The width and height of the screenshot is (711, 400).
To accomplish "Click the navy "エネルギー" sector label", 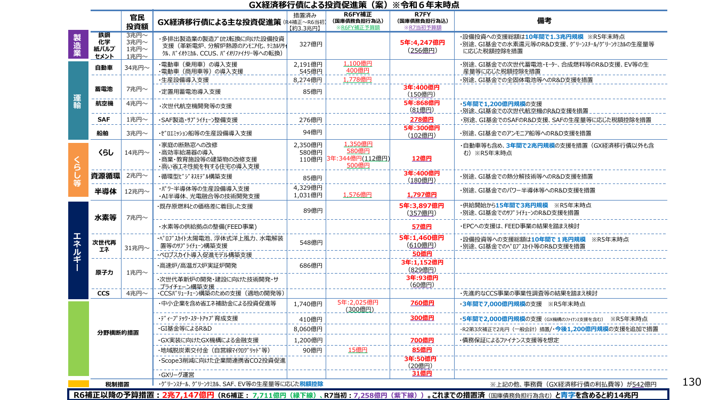I will point(77,250).
